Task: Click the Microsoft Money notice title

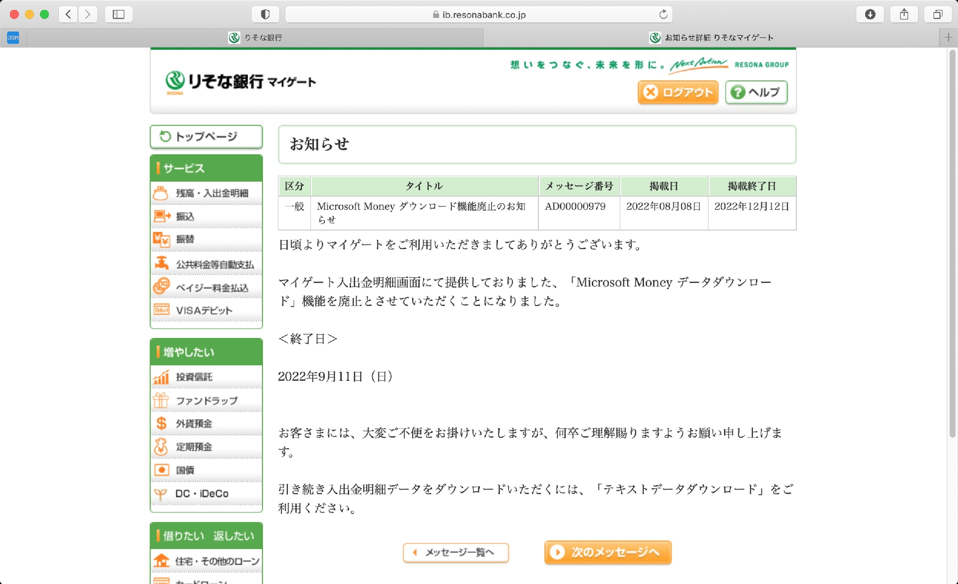Action: (x=421, y=213)
